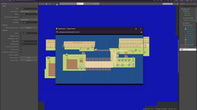Click the project root folder icon
Image resolution: width=197 pixels, height=110 pixels.
tap(182, 9)
